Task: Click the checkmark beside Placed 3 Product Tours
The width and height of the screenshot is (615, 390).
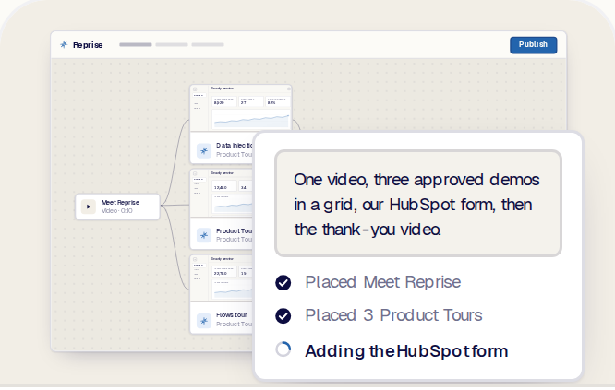Action: (283, 315)
